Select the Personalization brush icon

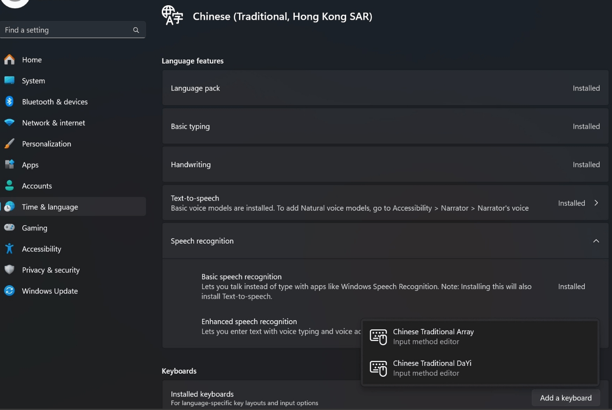click(9, 144)
